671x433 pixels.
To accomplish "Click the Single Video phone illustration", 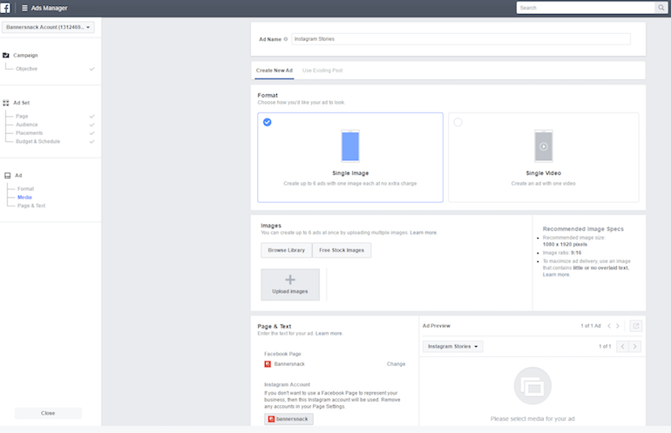I will pos(544,146).
